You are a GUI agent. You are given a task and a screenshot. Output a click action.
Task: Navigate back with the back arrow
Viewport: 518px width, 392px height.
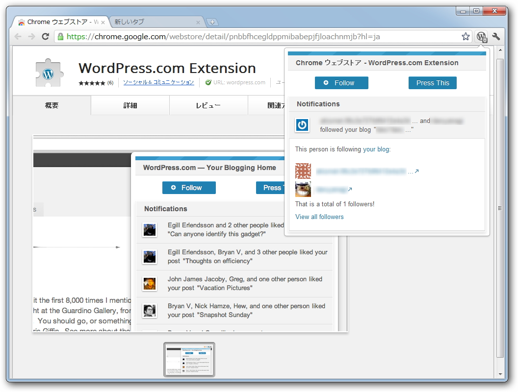point(18,36)
